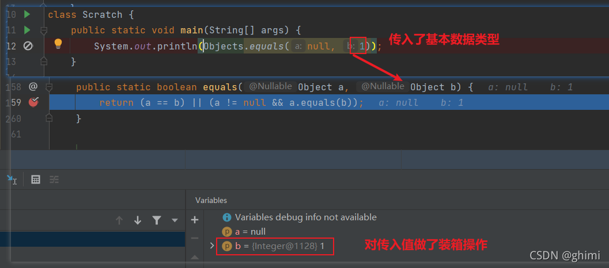Open the Evaluate Expression calculator icon
The width and height of the screenshot is (609, 268).
tap(36, 179)
